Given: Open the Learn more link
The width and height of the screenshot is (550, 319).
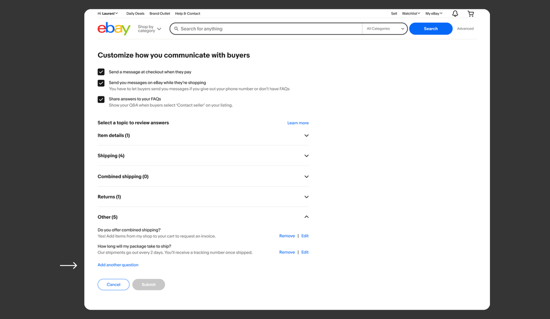Looking at the screenshot, I should [298, 123].
